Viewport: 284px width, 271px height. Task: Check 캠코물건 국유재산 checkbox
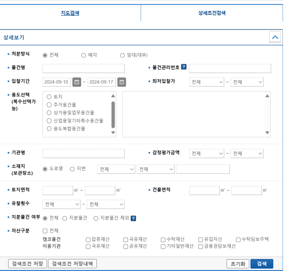[x=126, y=240]
